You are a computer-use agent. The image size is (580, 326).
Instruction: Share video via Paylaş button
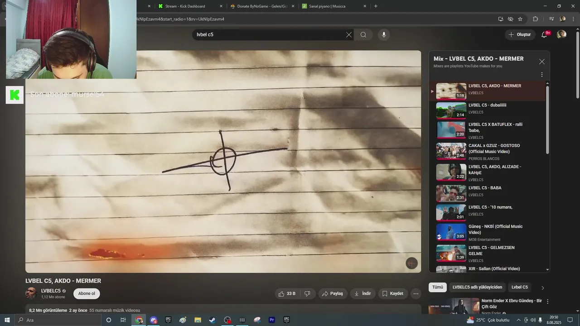333,293
